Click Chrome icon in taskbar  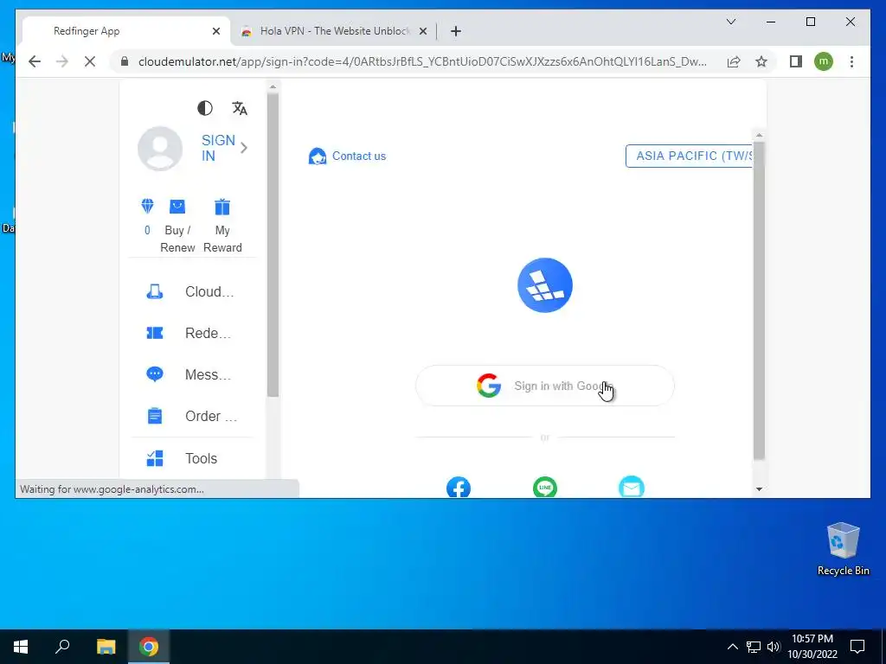pos(149,647)
